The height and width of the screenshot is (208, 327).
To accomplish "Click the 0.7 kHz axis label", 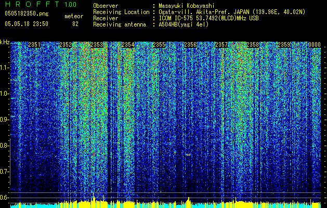I will click(4, 172).
